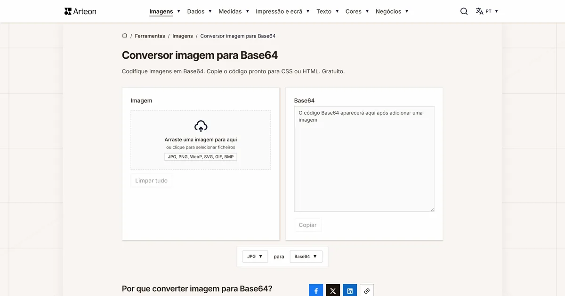The width and height of the screenshot is (565, 296).
Task: Go to Ferramentas breadcrumb link
Action: pos(150,36)
